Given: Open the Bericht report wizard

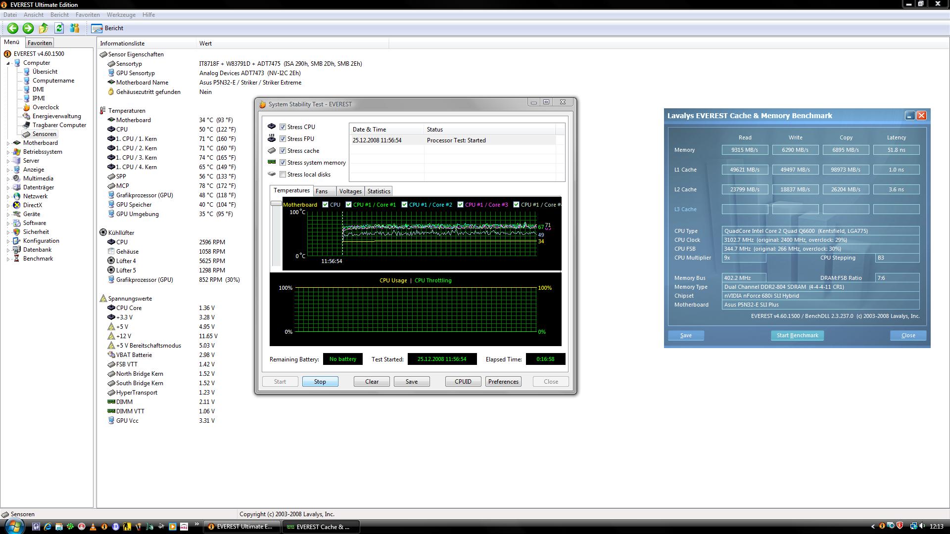Looking at the screenshot, I should 107,28.
